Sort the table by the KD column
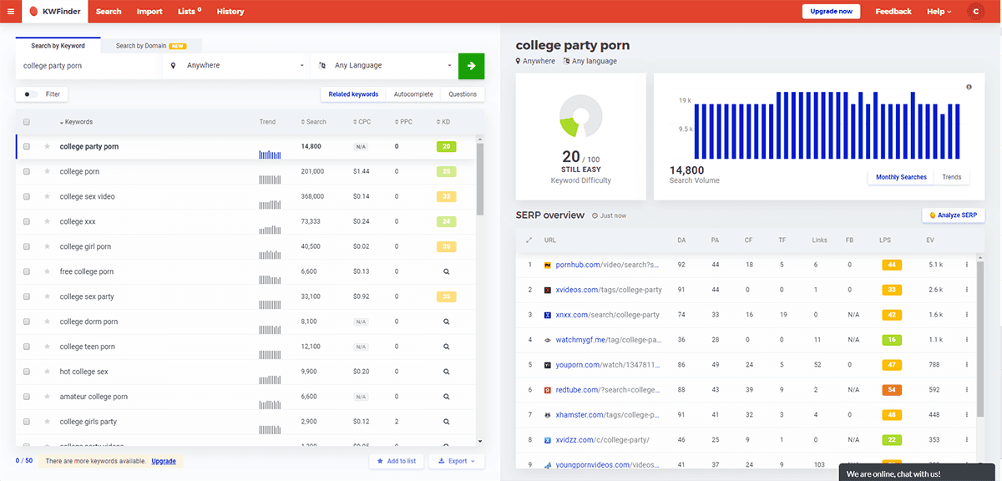The height and width of the screenshot is (481, 1002). click(x=443, y=122)
